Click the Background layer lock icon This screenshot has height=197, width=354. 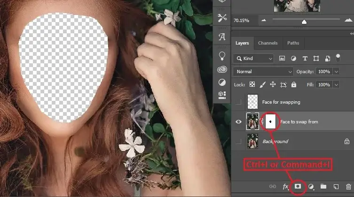(x=347, y=141)
